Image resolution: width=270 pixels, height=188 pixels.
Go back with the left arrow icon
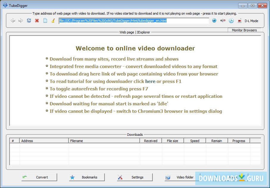(x=13, y=21)
